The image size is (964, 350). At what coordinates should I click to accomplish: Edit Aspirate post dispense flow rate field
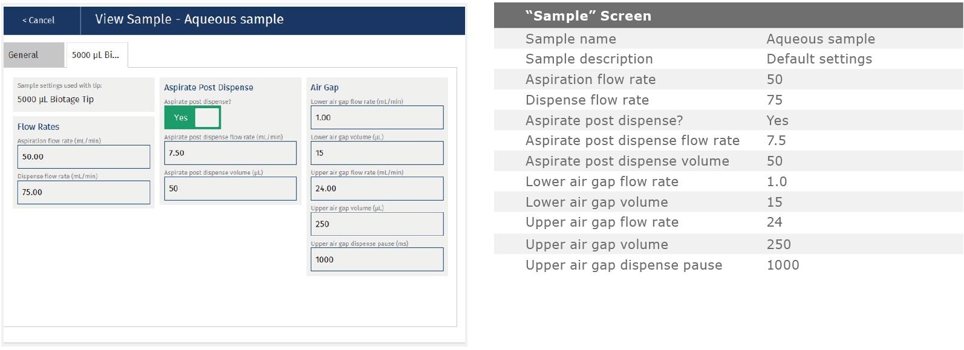tap(230, 153)
